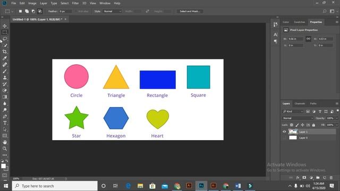Hide Layer 1 with its eye icon
The height and width of the screenshot is (191, 340).
tap(284, 132)
